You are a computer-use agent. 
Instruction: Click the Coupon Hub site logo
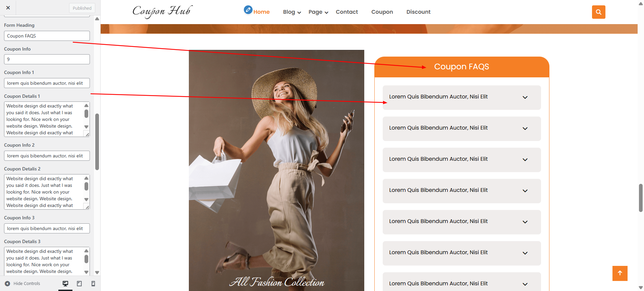(x=162, y=11)
